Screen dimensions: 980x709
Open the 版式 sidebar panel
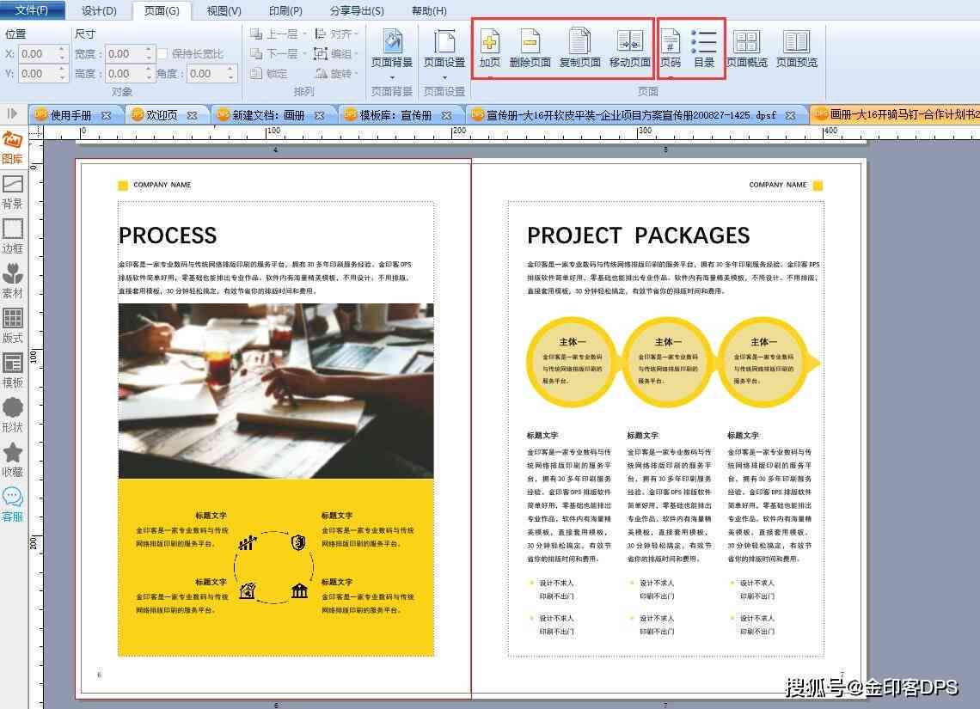pos(13,326)
